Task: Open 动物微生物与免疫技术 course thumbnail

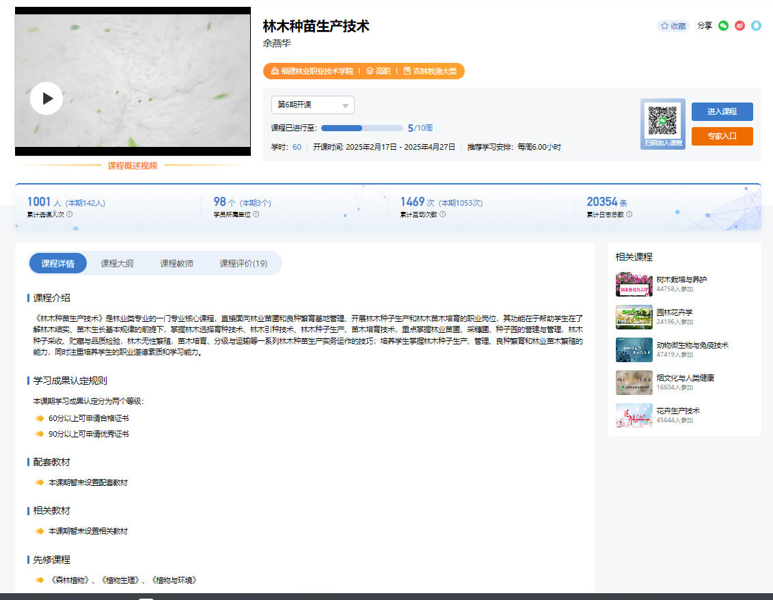Action: (634, 350)
